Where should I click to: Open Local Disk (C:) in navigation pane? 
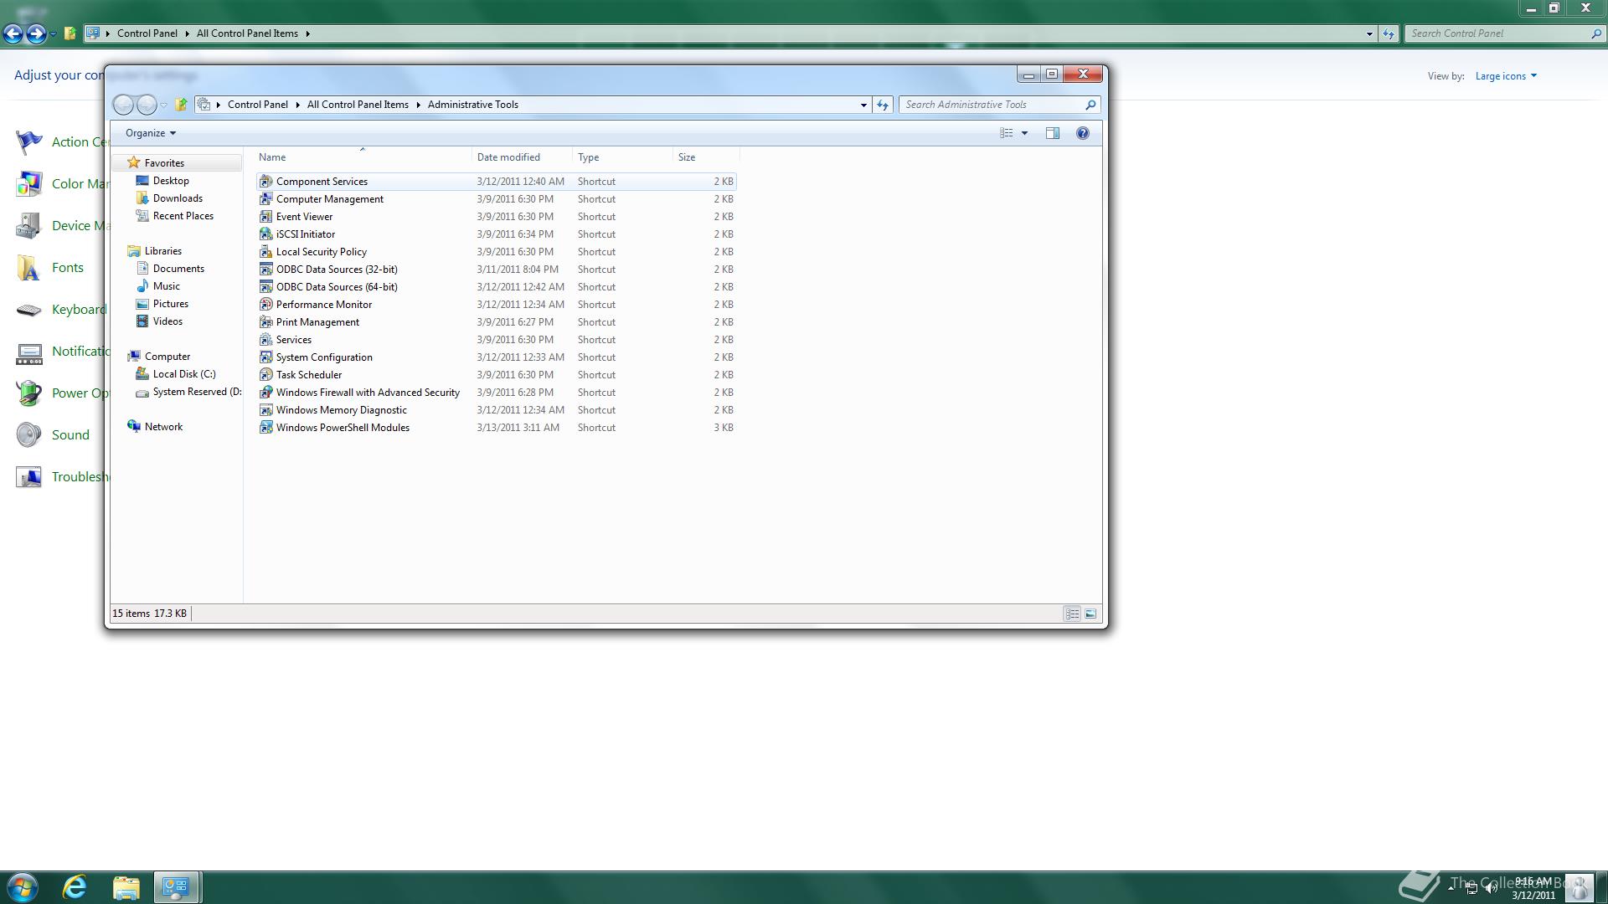tap(183, 374)
